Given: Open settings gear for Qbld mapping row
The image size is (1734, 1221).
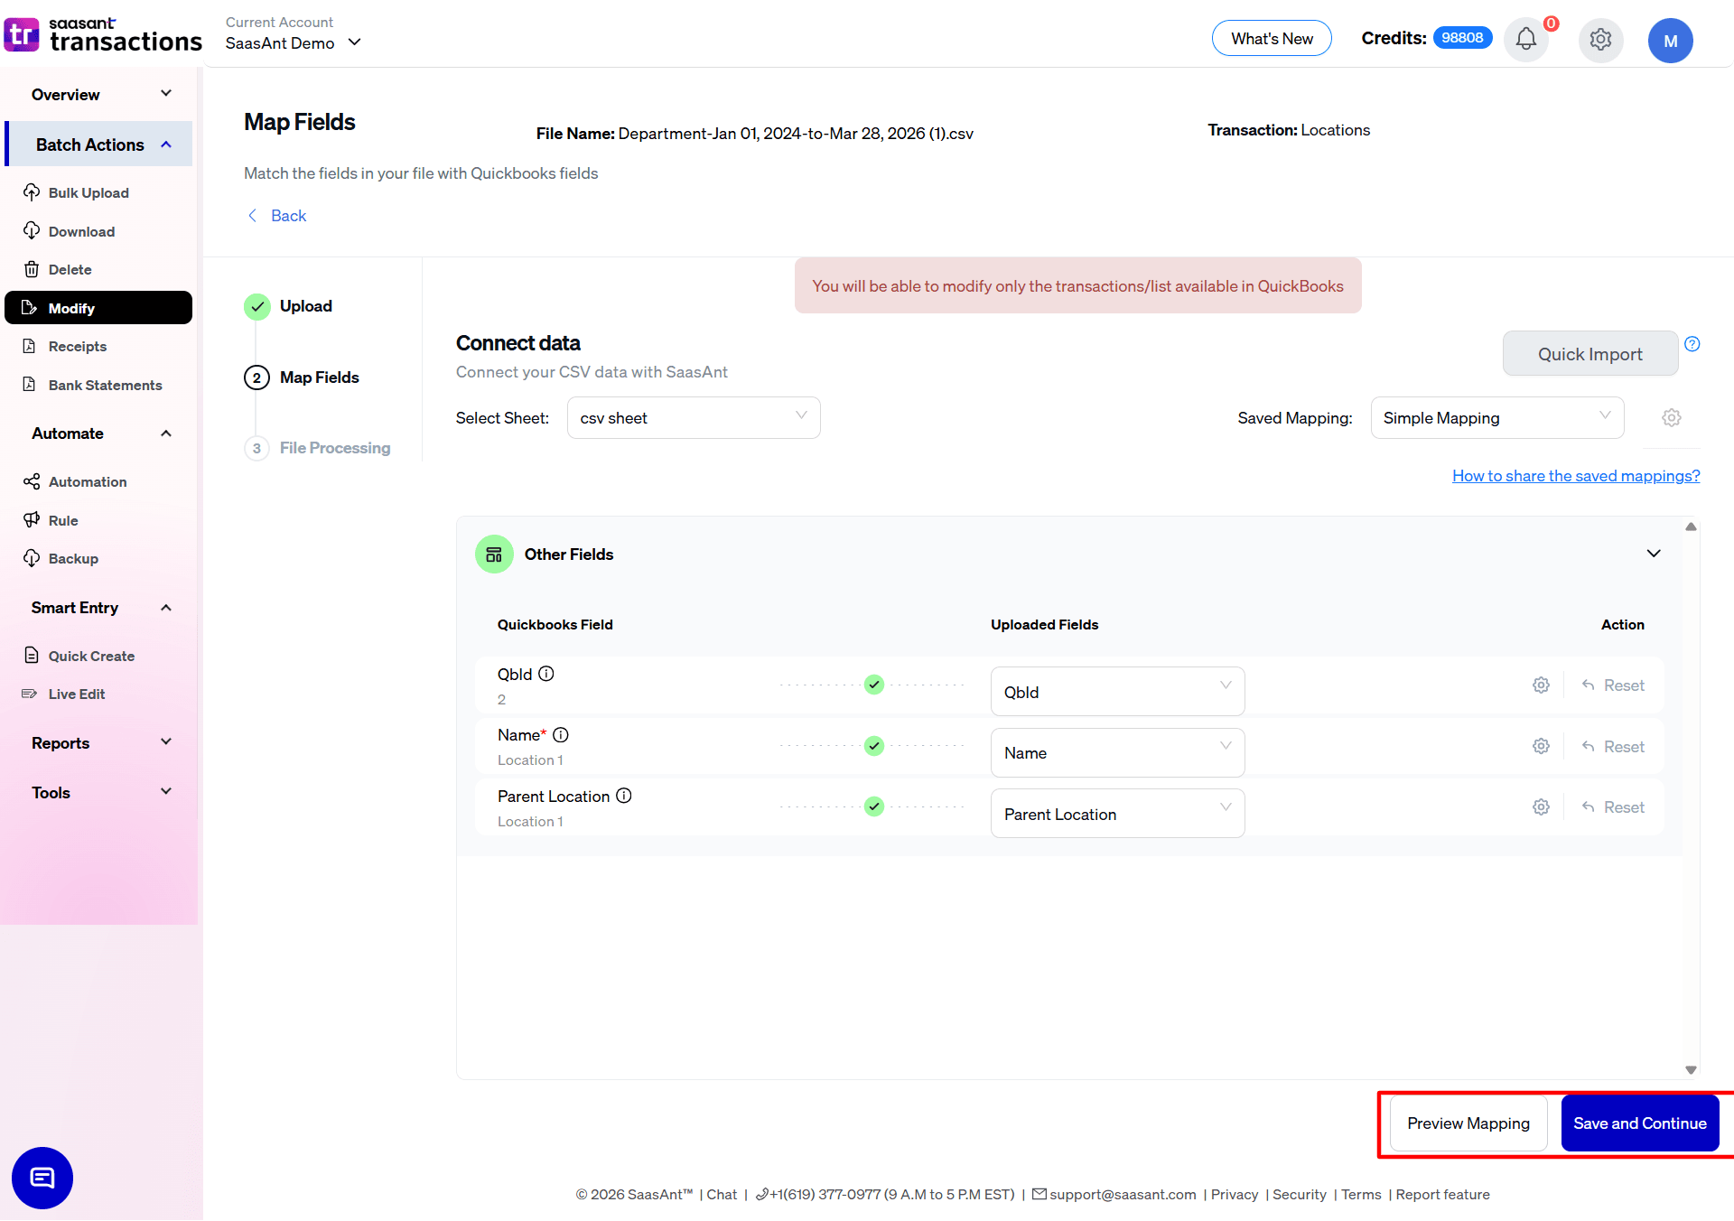Looking at the screenshot, I should tap(1541, 685).
